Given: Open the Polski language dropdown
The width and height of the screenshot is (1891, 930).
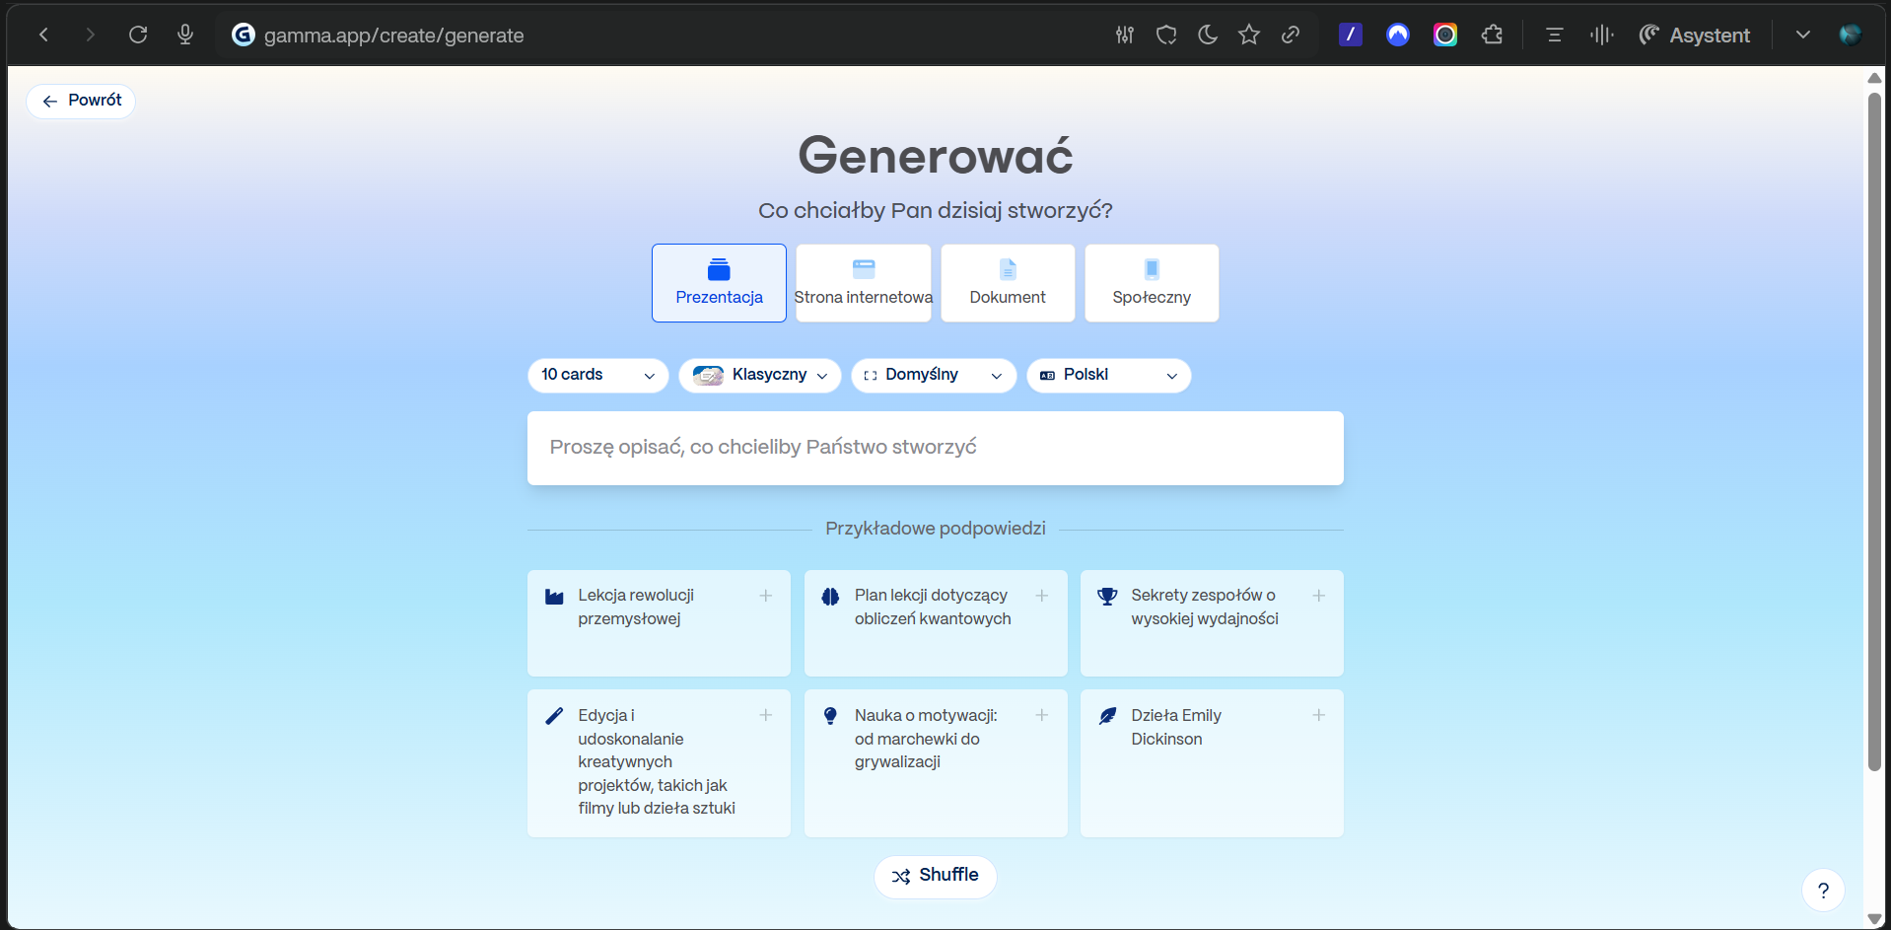Looking at the screenshot, I should (1109, 375).
